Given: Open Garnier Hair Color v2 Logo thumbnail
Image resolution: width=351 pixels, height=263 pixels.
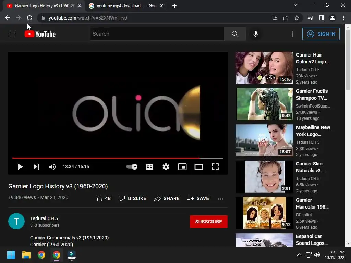Looking at the screenshot, I should point(264,68).
